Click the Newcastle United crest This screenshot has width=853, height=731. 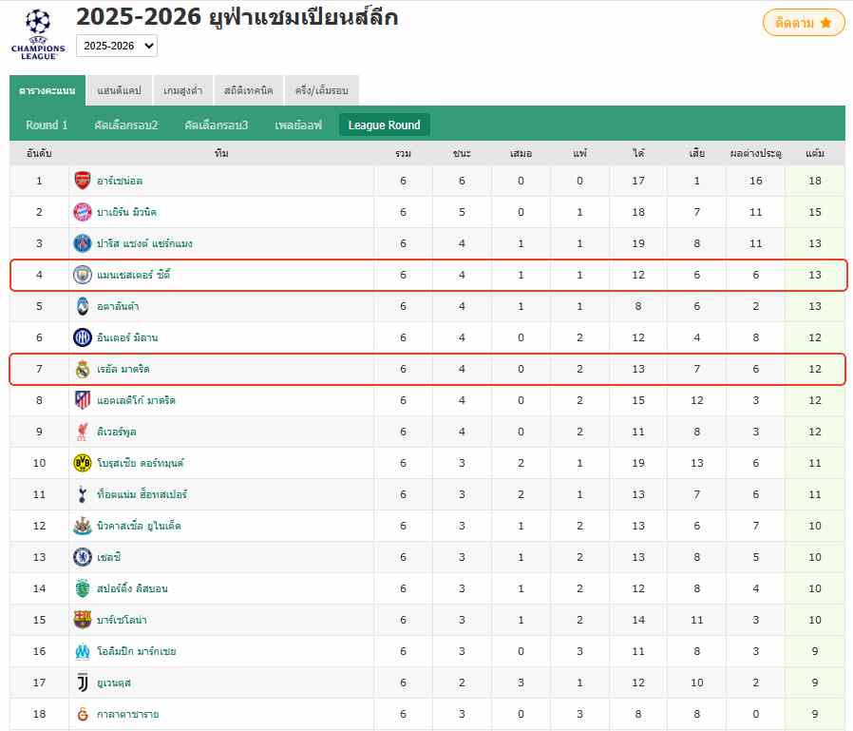(84, 526)
